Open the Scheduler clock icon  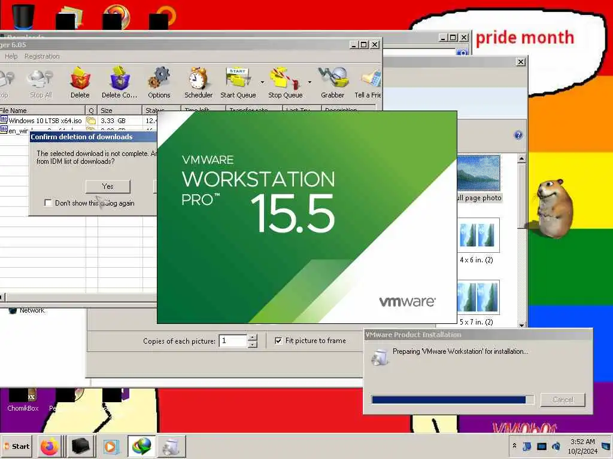pos(198,83)
